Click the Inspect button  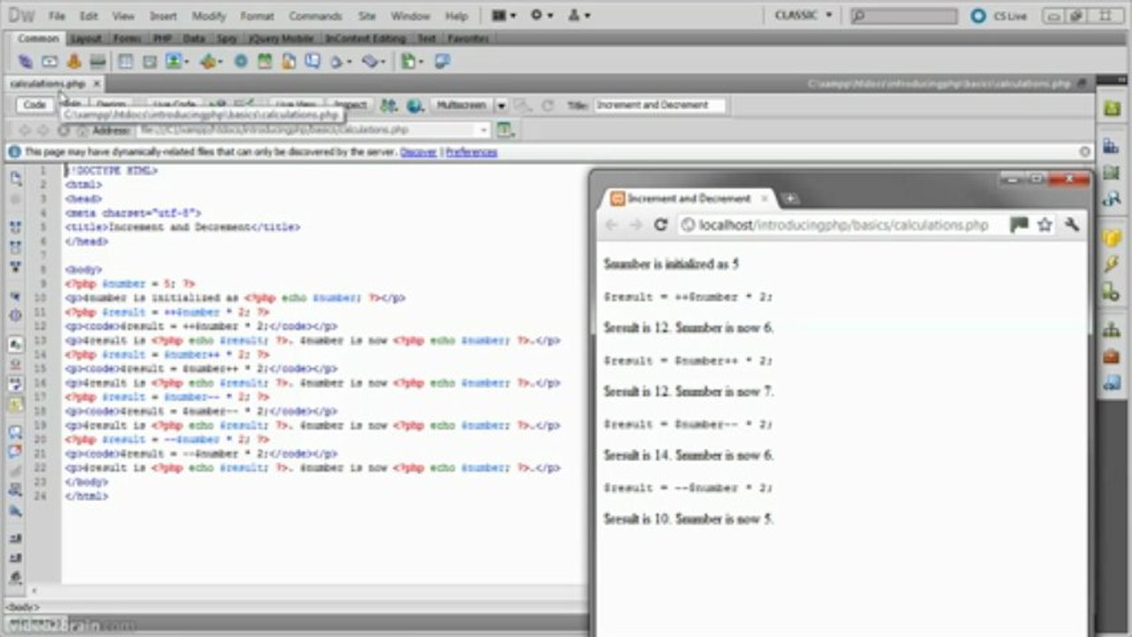point(350,105)
